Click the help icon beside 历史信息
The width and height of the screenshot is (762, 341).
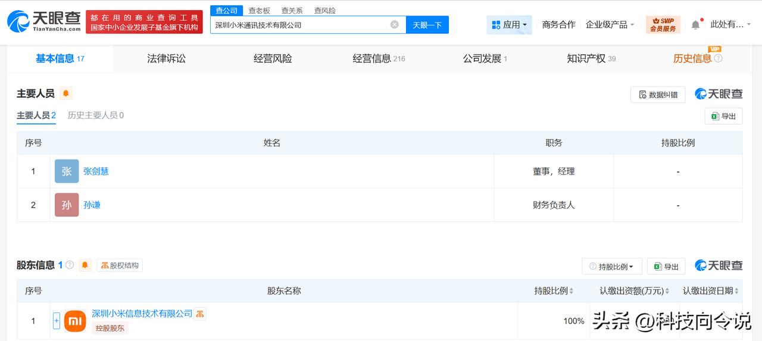pos(718,58)
